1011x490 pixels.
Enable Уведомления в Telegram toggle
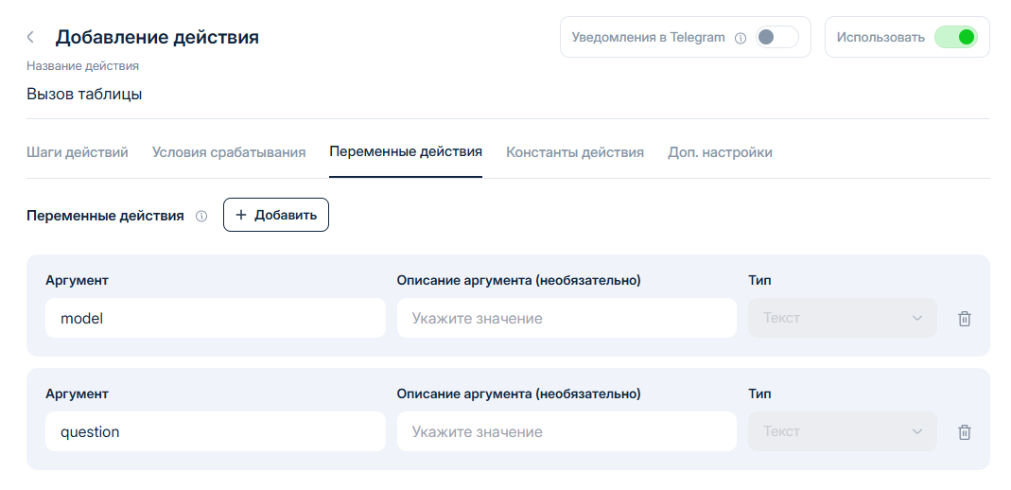point(776,37)
